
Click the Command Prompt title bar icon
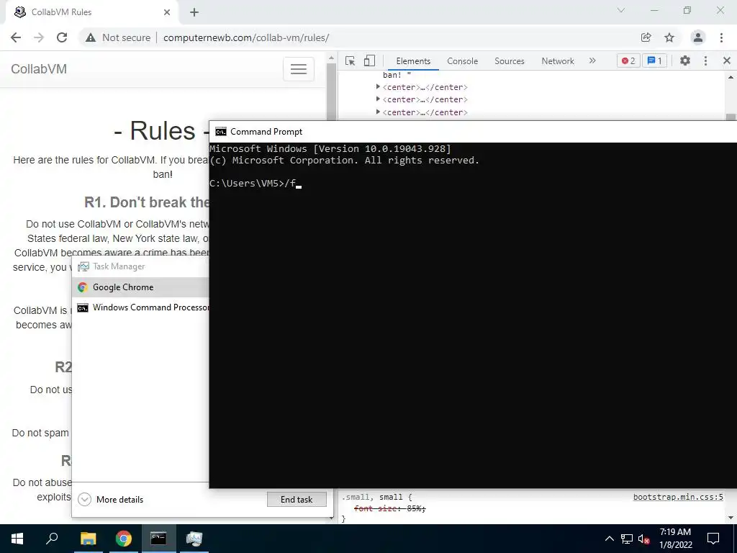coord(220,132)
